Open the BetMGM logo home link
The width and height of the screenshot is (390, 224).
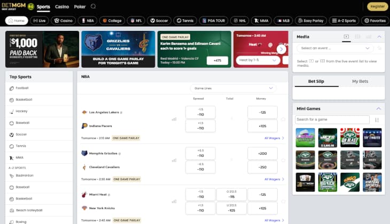coord(14,6)
